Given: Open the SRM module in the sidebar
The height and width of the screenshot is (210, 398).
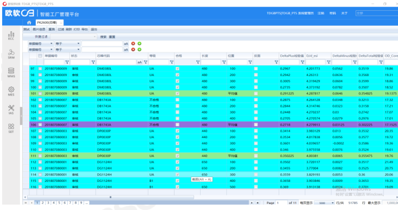Looking at the screenshot, I should point(11,54).
